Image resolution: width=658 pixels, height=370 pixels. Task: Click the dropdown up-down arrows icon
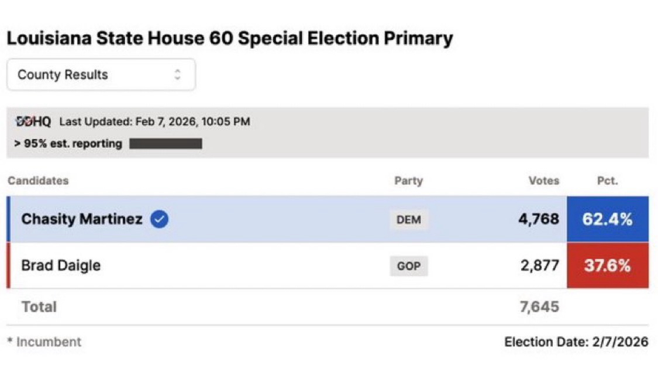178,75
